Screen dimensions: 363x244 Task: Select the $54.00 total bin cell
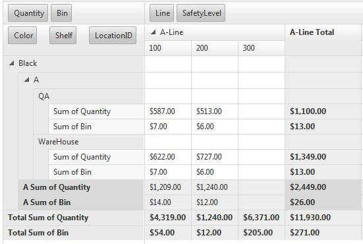tap(168, 233)
